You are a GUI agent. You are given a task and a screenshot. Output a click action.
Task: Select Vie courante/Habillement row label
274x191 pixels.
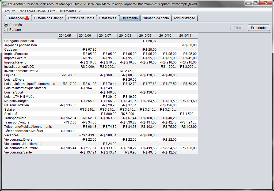pos(23,144)
